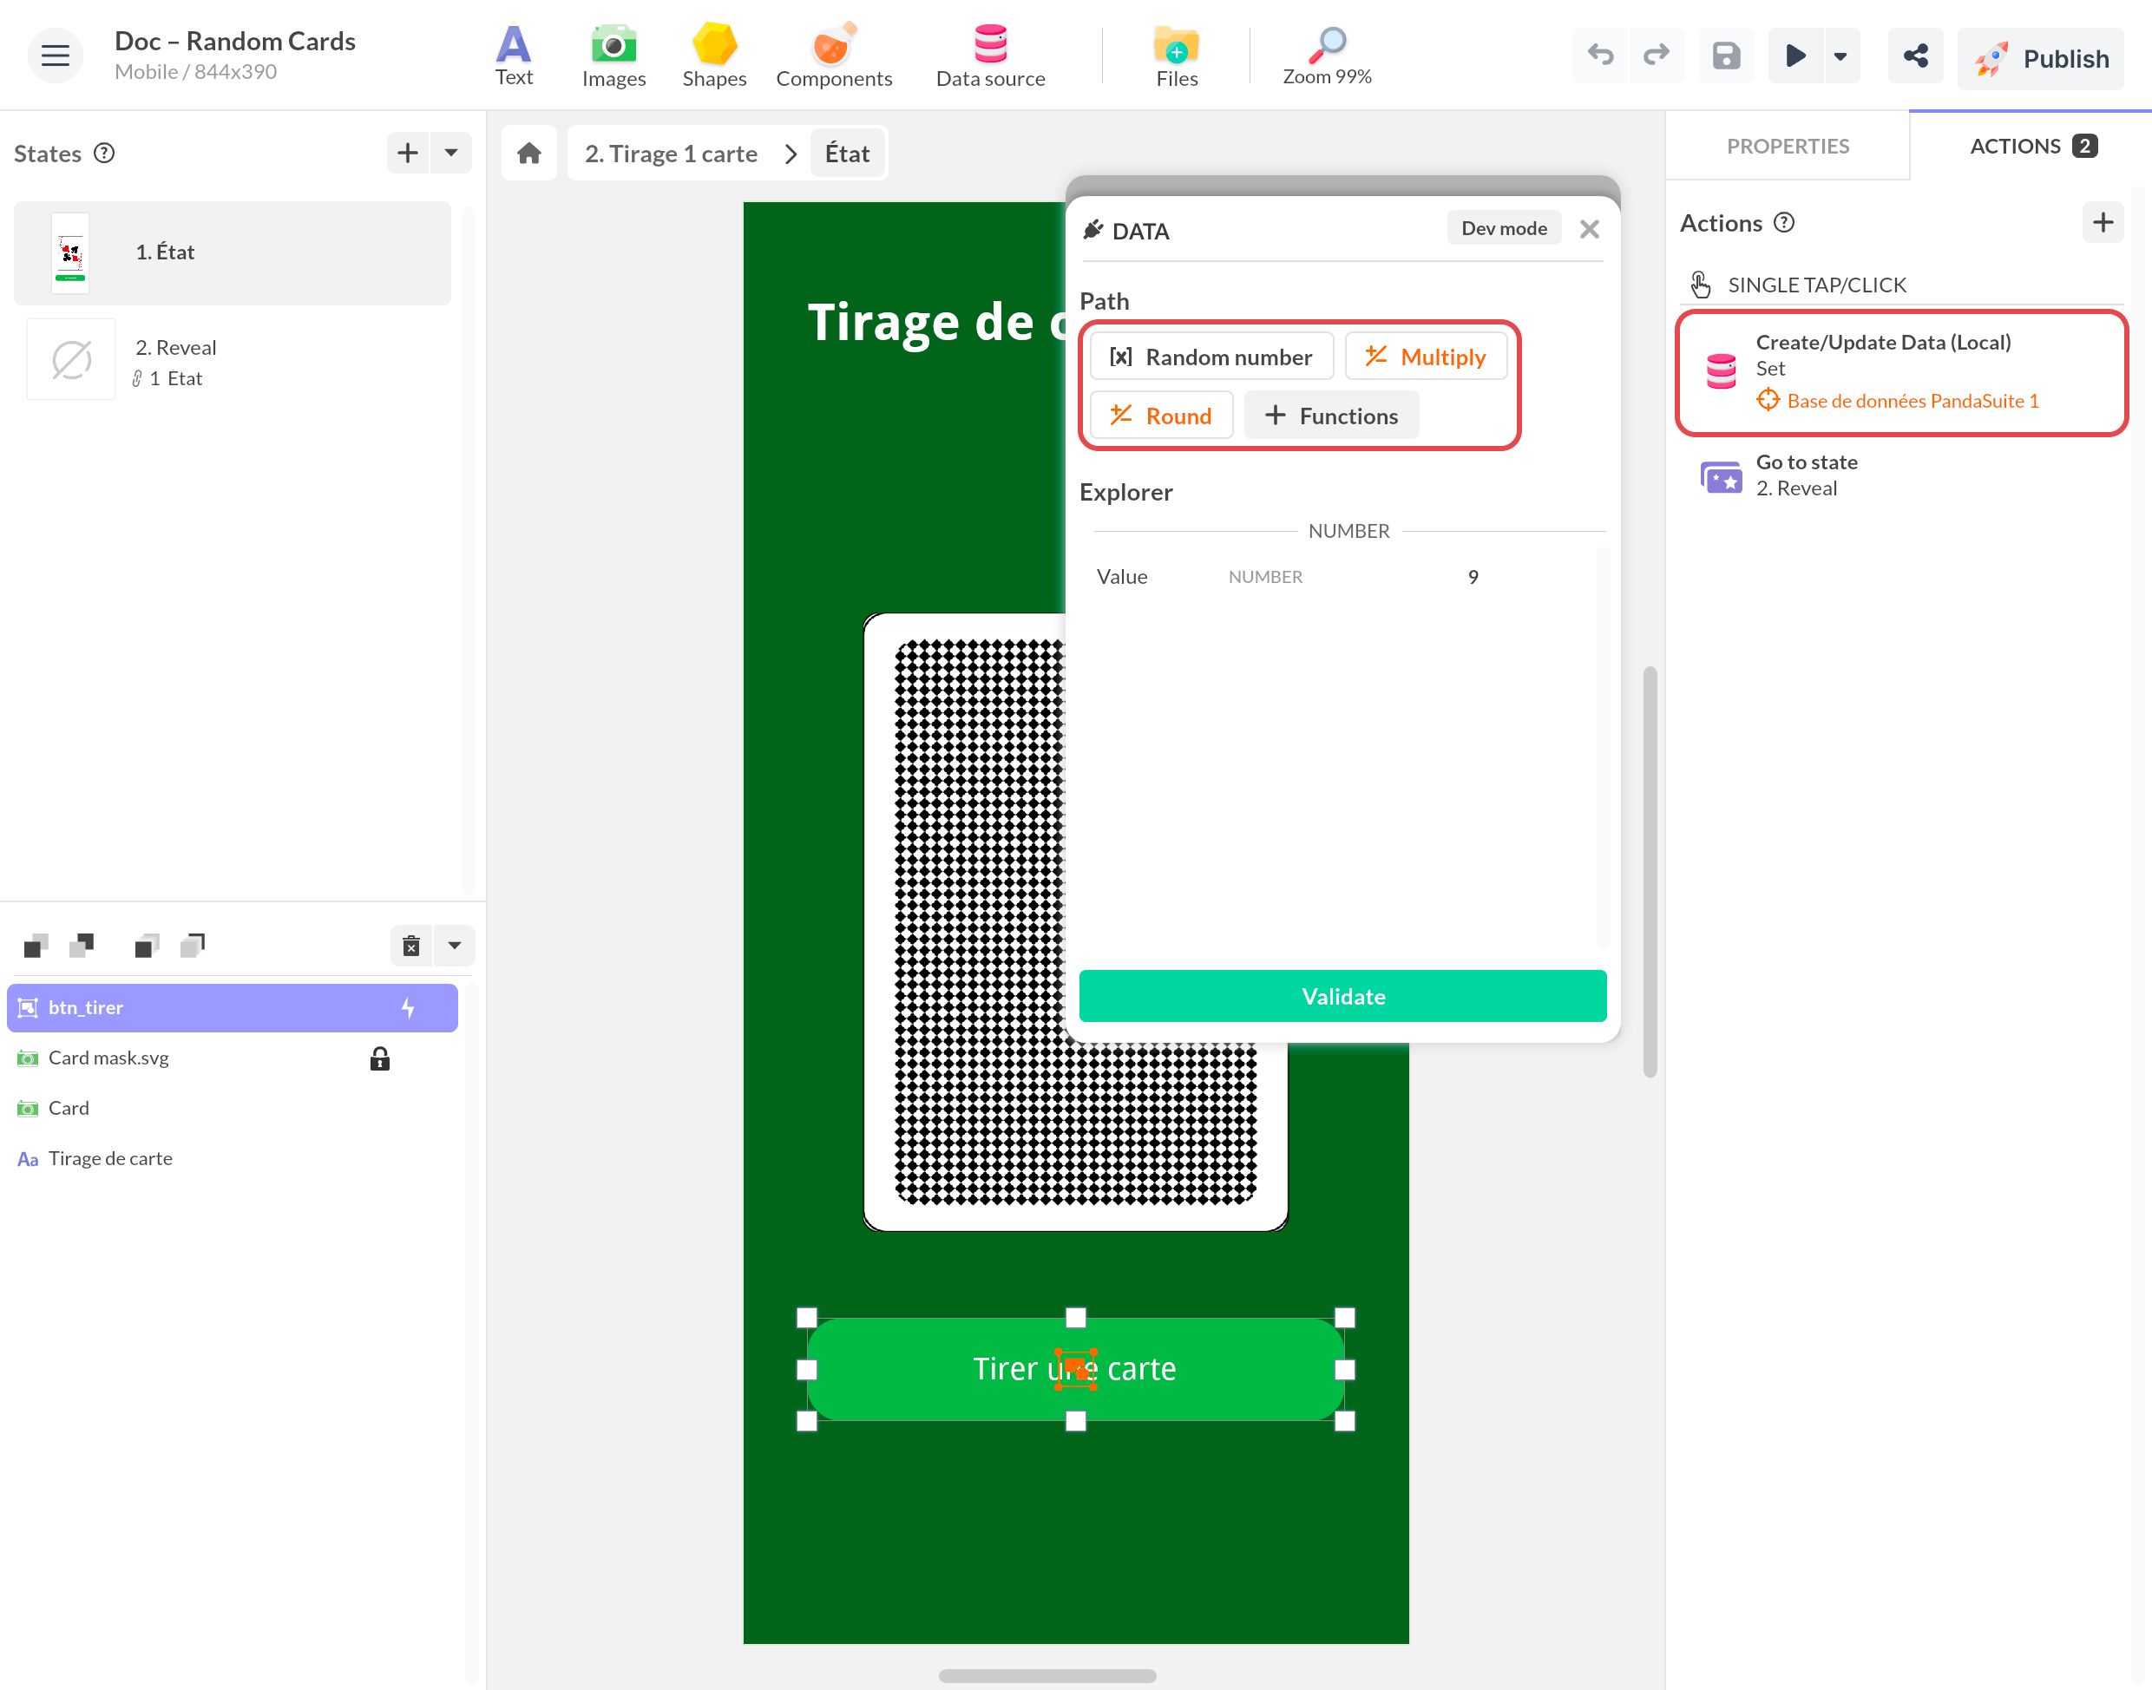Click the lightning action icon on btn_tirer

pos(408,1008)
